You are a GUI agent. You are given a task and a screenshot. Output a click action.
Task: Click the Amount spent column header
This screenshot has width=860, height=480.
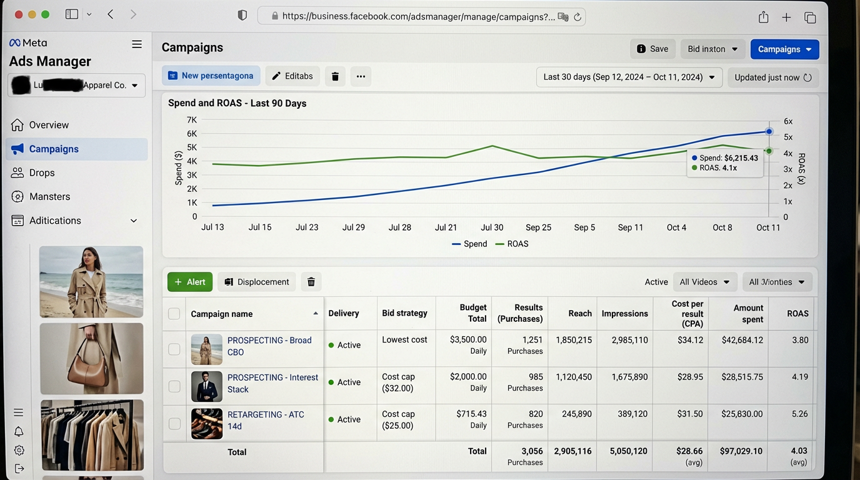pos(748,314)
